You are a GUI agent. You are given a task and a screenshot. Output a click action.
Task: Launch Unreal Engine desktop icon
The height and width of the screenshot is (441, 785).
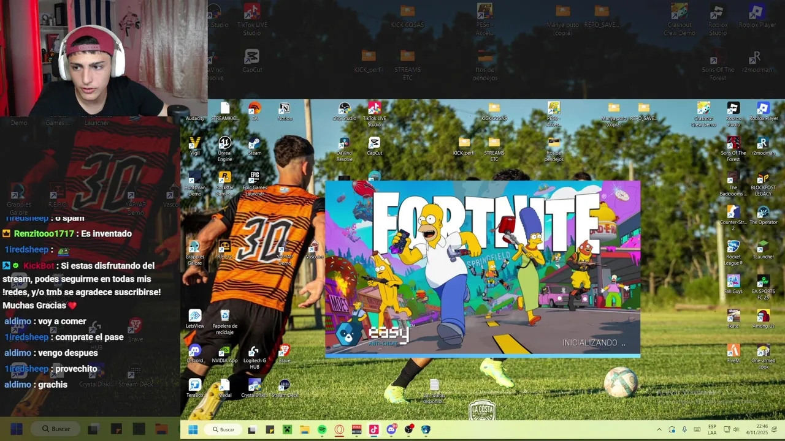225,149
